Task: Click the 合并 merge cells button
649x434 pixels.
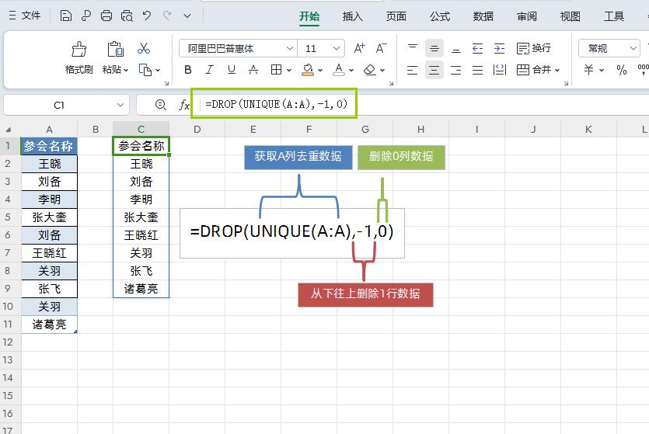Action: tap(538, 70)
